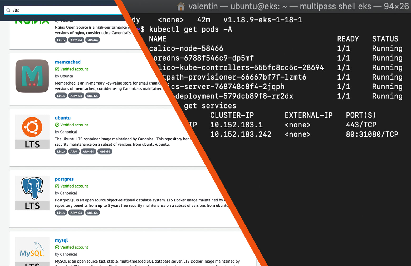Select the ARM 64 tag on ubuntu card
Screen dimensions: 411x266
[88, 152]
